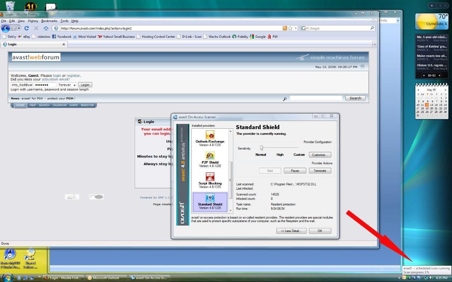Go to next month in calendar gadget
Screen dimensions: 452x282
[445, 90]
